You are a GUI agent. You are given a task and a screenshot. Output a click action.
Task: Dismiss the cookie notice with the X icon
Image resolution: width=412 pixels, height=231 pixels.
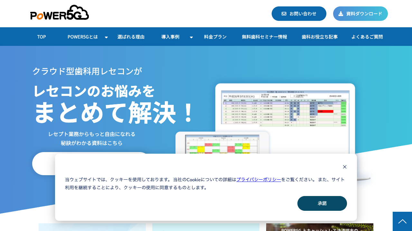point(344,167)
